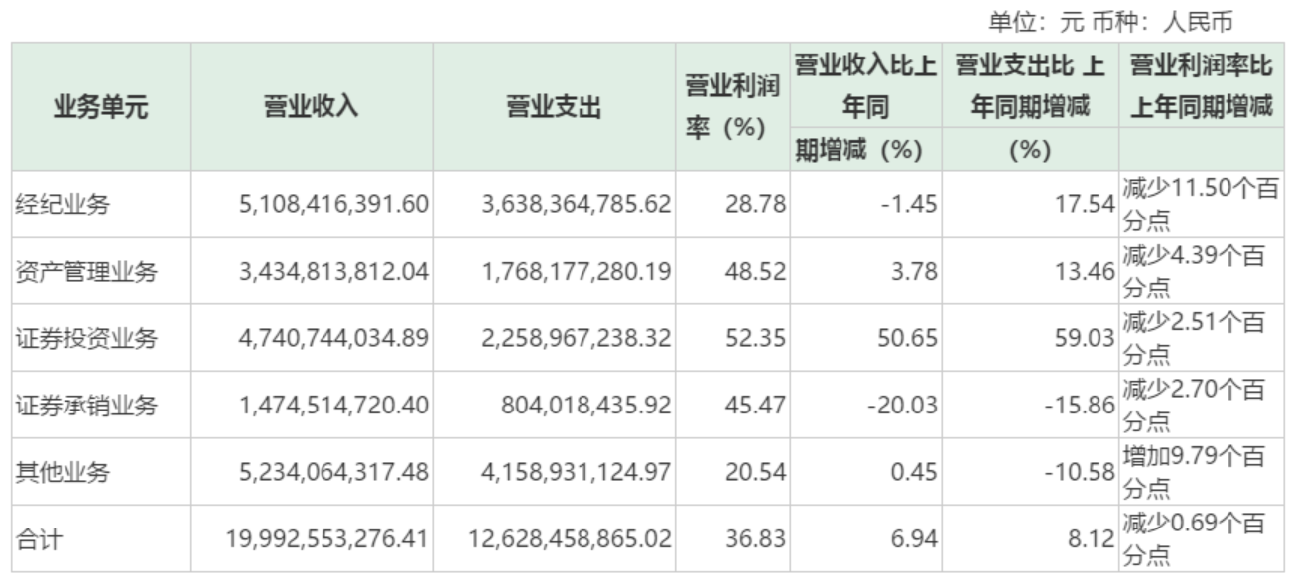Screen dimensions: 1293x587
Task: Click the 业务单元 column header
Action: point(100,107)
